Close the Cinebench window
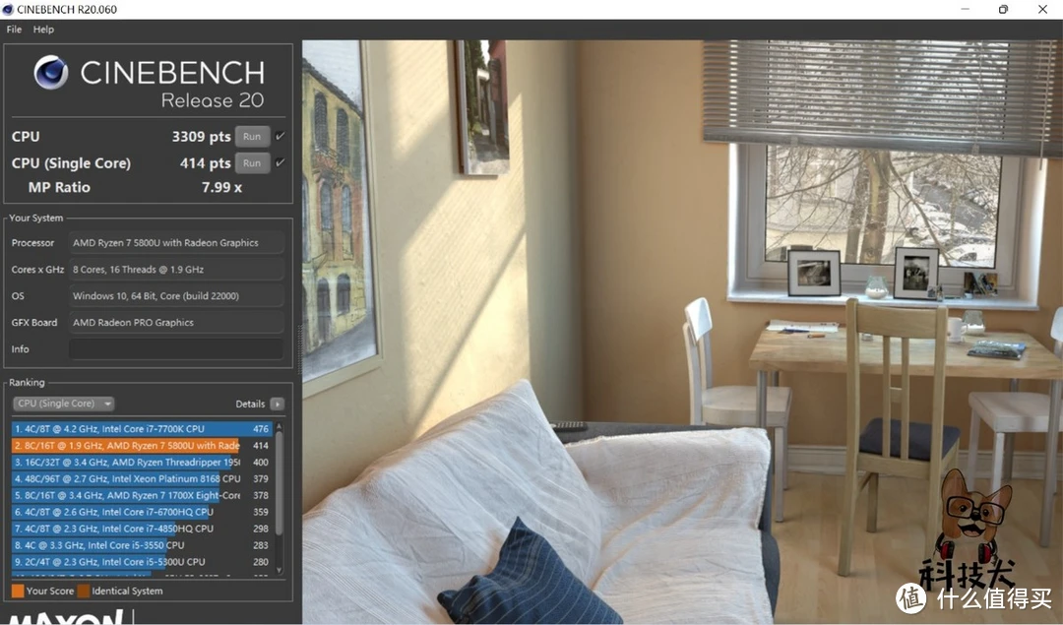This screenshot has width=1063, height=625. click(x=1042, y=10)
